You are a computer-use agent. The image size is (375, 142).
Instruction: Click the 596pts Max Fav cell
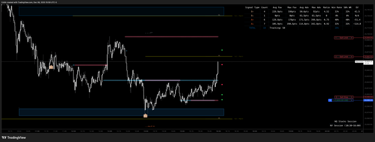pyautogui.click(x=292, y=12)
